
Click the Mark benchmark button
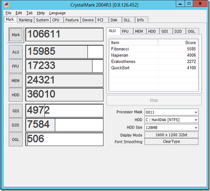[16, 35]
